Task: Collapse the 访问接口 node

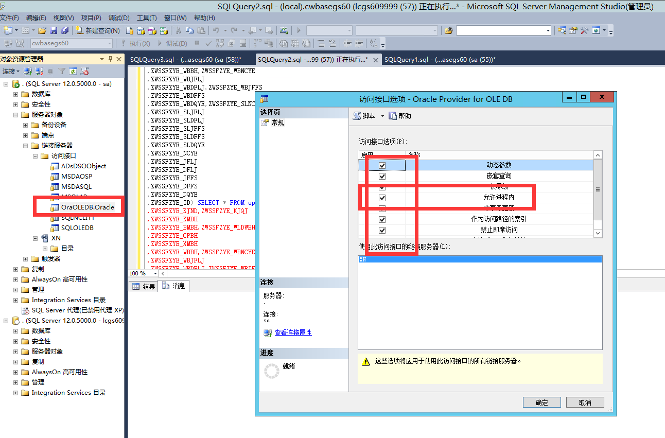Action: pos(36,156)
